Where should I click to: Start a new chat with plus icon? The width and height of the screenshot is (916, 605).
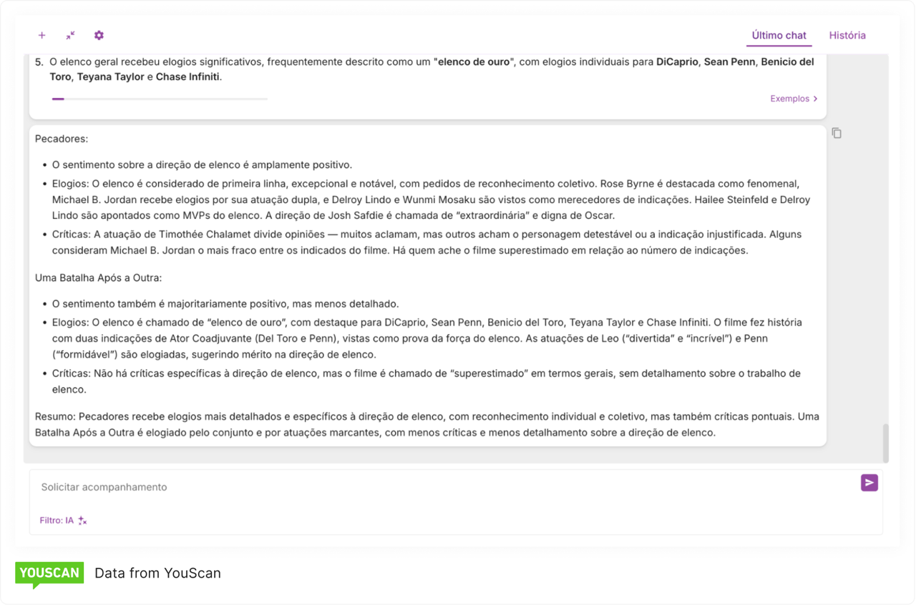42,35
